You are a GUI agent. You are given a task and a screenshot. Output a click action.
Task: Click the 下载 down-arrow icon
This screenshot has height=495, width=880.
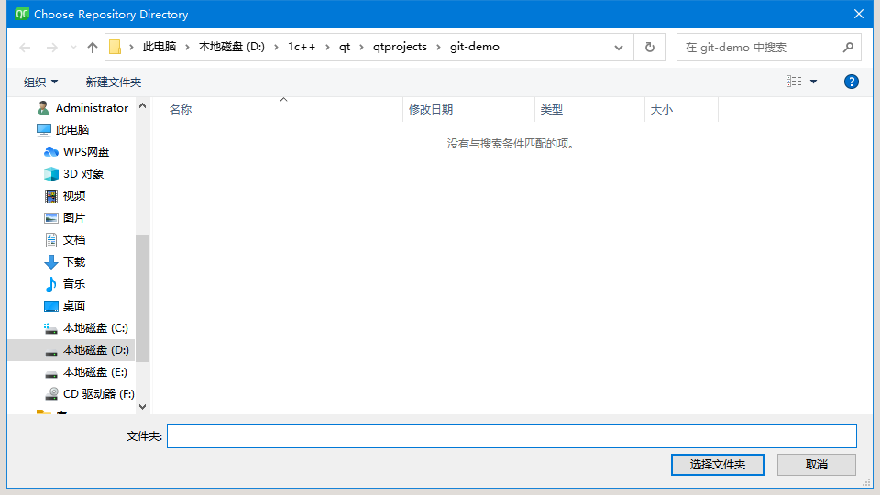(51, 262)
